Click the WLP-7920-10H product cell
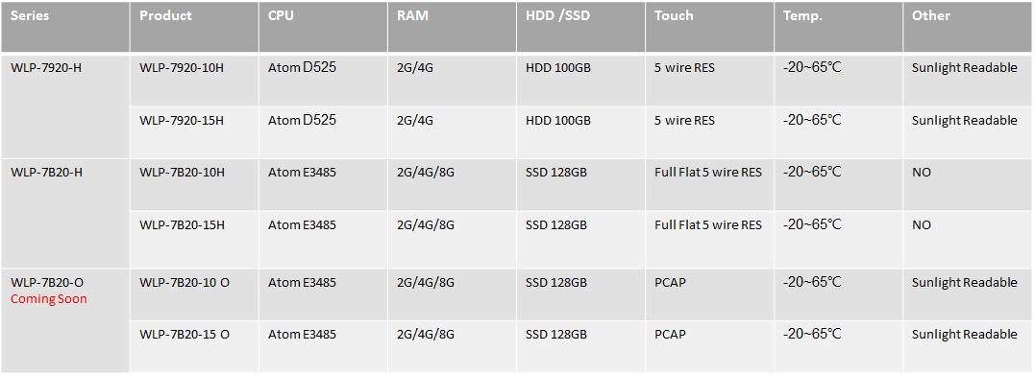1035x375 pixels. [194, 80]
